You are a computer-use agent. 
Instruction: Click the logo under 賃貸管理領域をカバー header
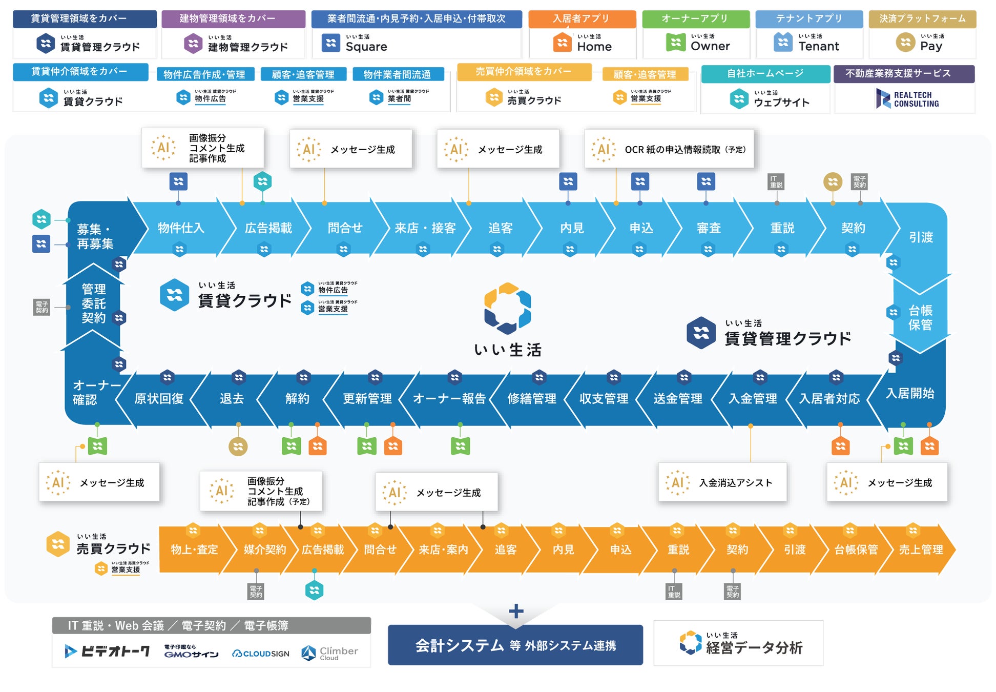[88, 44]
